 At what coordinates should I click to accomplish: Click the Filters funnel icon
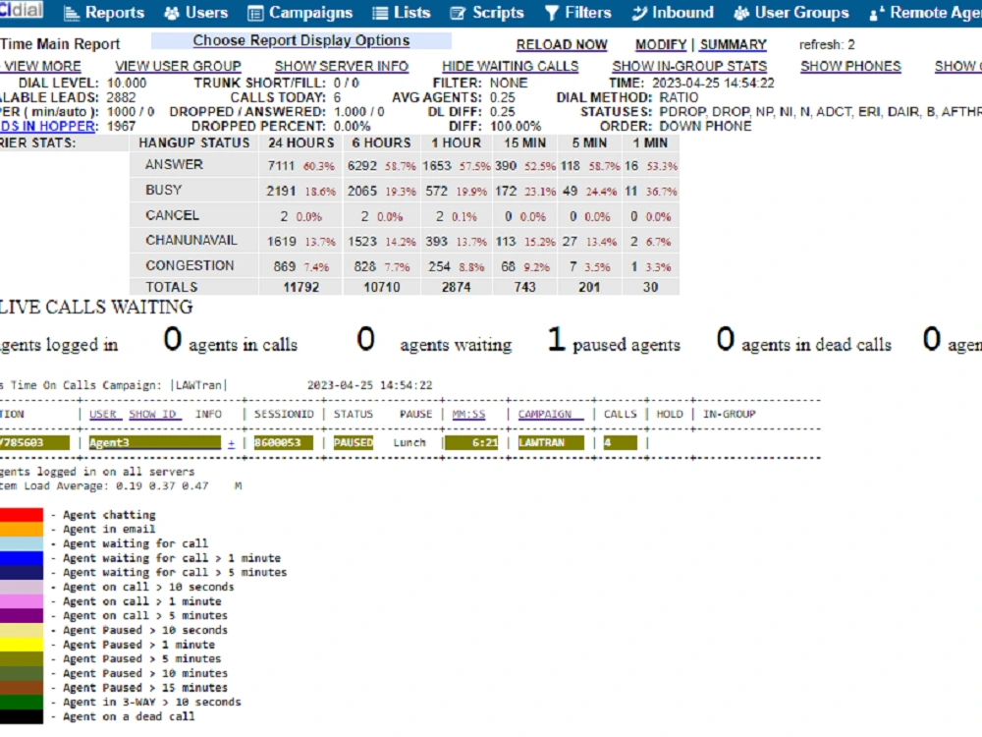552,13
